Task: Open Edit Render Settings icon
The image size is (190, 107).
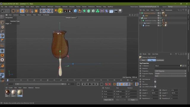Action: [x=70, y=11]
